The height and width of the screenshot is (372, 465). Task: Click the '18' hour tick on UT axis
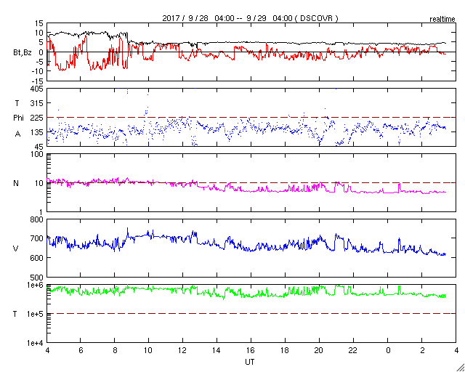click(x=286, y=350)
